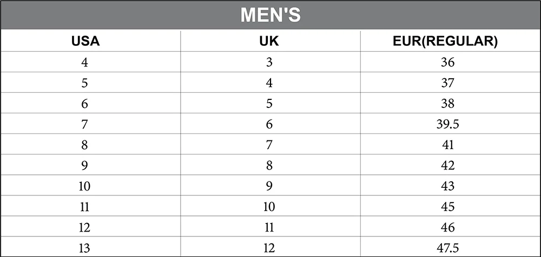541x257 pixels.
Task: Select USA size 12 cell
Action: 85,227
